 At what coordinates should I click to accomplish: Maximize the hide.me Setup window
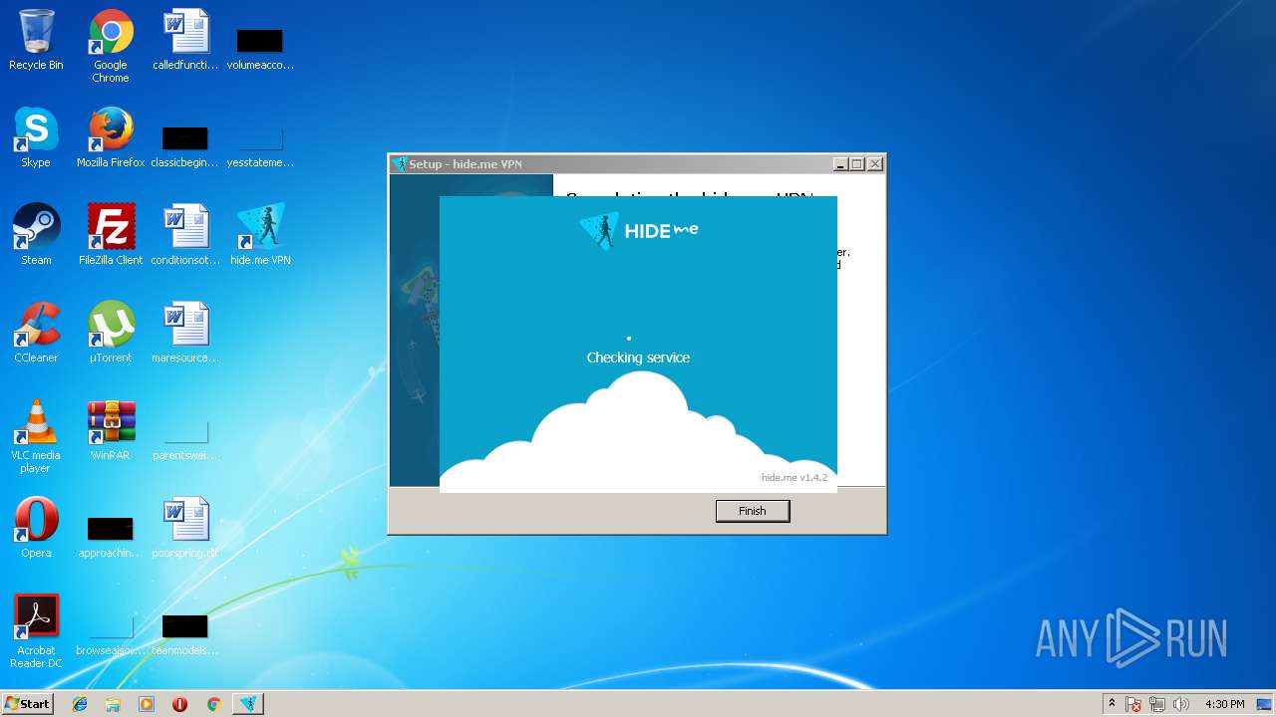857,164
